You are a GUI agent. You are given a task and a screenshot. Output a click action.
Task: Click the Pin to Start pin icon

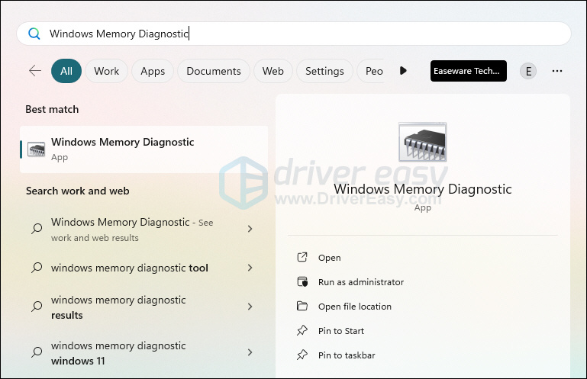[302, 331]
